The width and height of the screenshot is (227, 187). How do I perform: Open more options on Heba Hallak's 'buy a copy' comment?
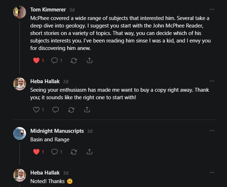point(212,81)
